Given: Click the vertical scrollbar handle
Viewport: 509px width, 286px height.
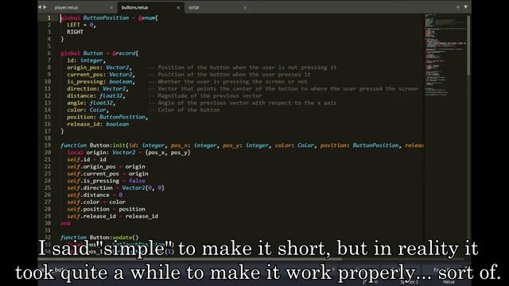Looking at the screenshot, I should pos(468,45).
